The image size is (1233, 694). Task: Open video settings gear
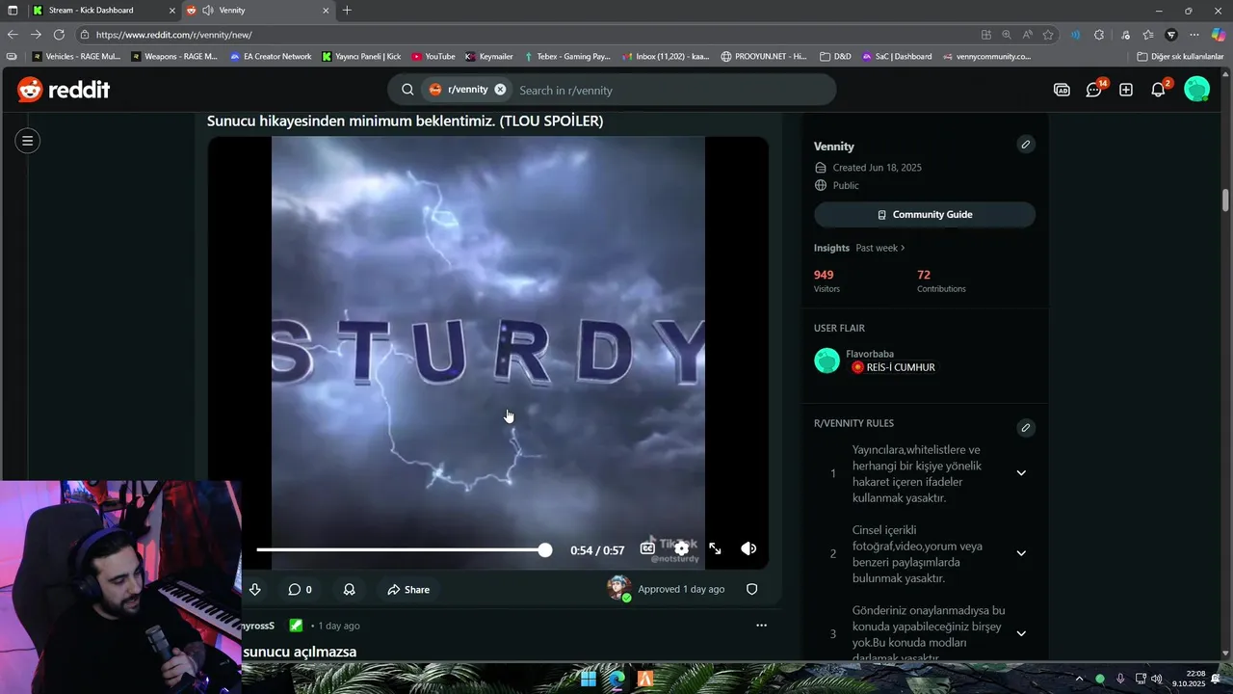[681, 548]
